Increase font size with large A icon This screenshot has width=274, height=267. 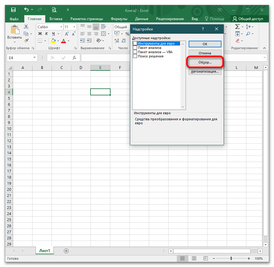tap(67, 34)
